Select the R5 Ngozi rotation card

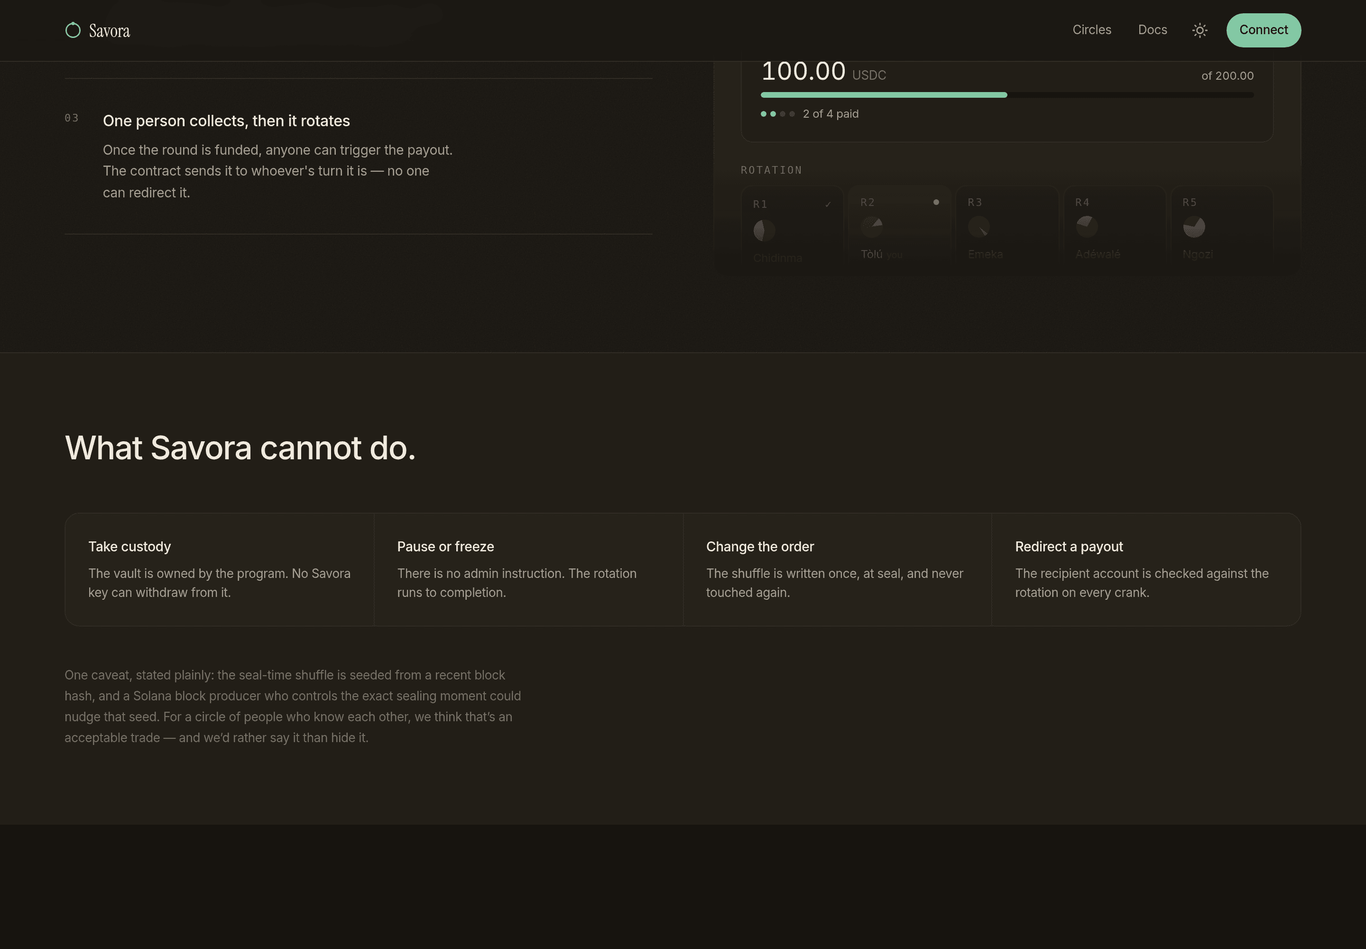[1221, 226]
